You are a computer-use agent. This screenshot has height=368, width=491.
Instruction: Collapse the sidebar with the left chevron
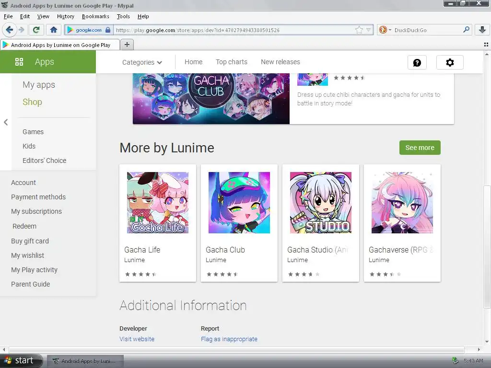click(6, 122)
